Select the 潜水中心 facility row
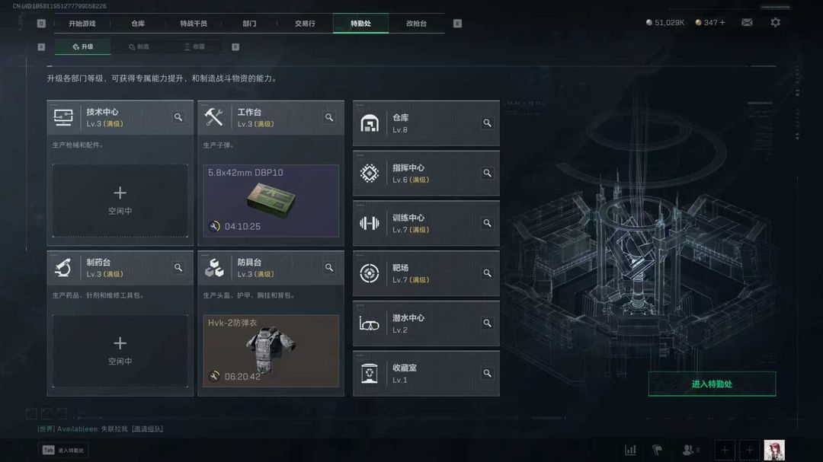Screen dimensions: 823x462 pyautogui.click(x=426, y=323)
